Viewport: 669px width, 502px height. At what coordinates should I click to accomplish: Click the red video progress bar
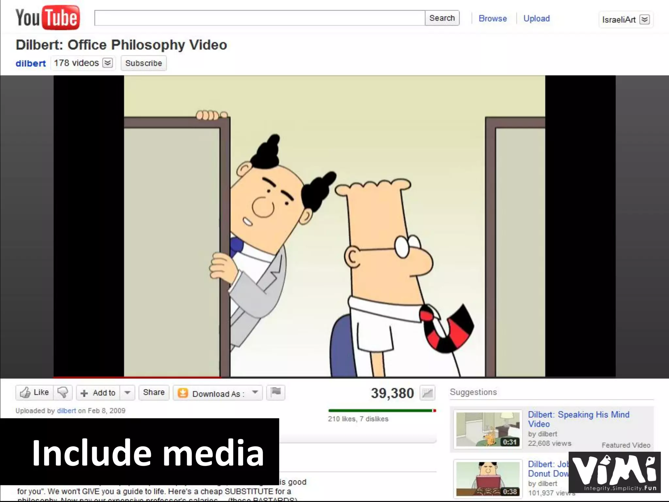coord(137,377)
